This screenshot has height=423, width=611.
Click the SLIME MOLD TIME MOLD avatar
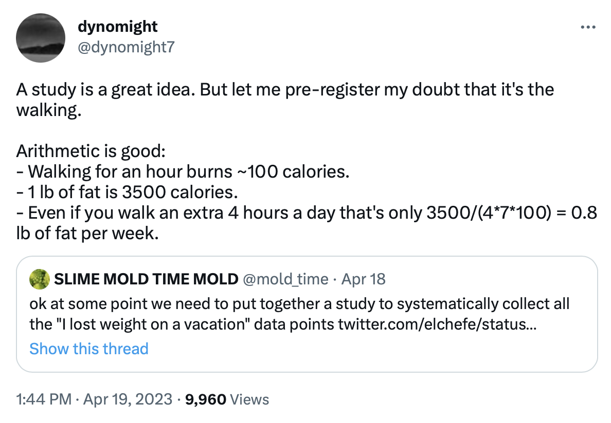click(40, 279)
